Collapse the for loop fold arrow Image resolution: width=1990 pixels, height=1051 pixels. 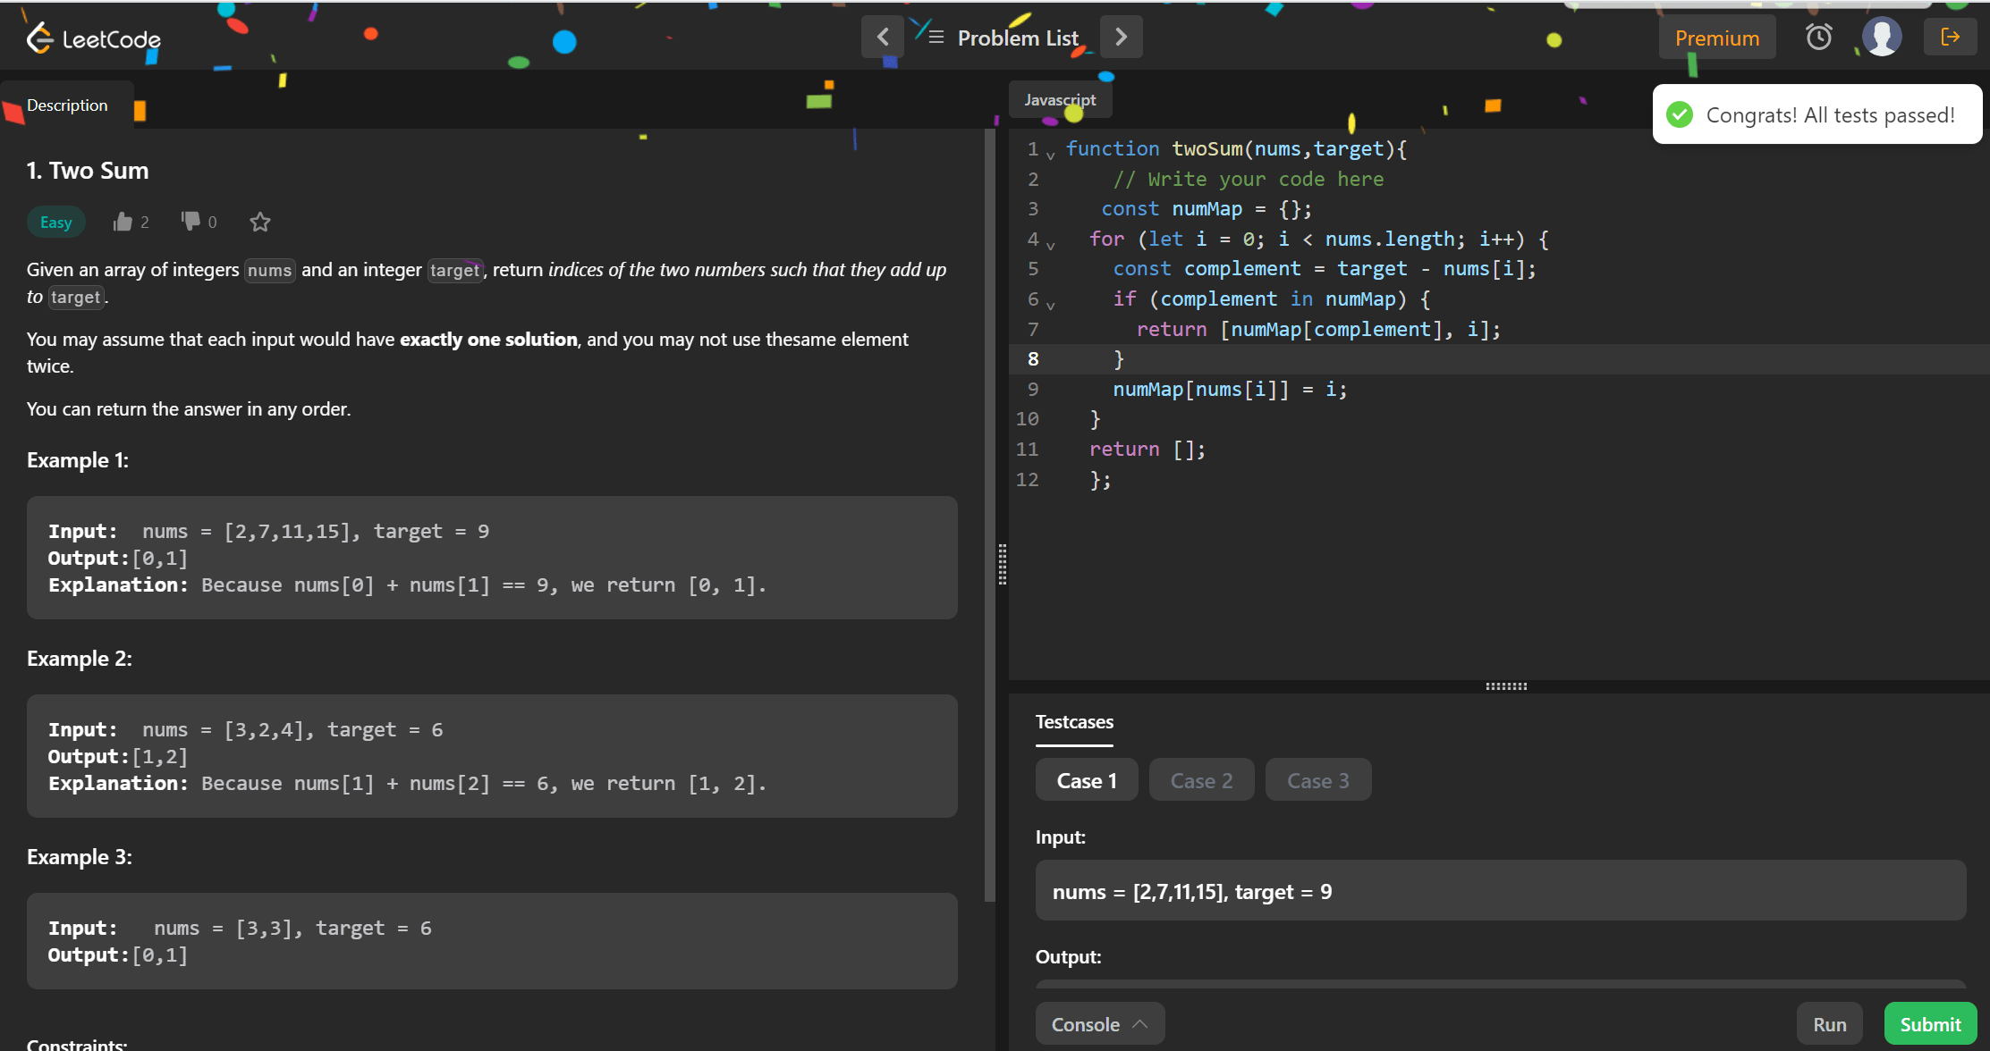click(x=1051, y=245)
